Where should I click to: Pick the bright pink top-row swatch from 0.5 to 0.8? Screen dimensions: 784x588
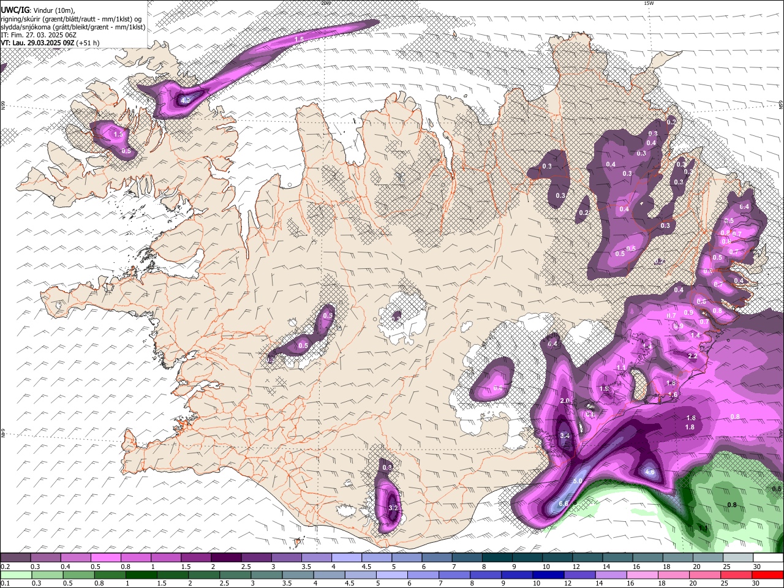point(106,558)
